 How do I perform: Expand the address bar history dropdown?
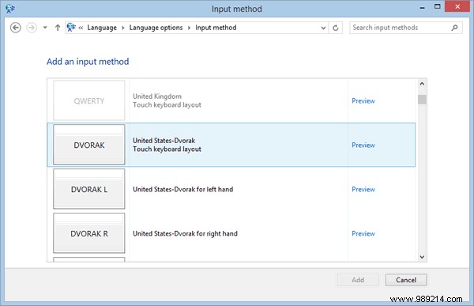[x=323, y=28]
